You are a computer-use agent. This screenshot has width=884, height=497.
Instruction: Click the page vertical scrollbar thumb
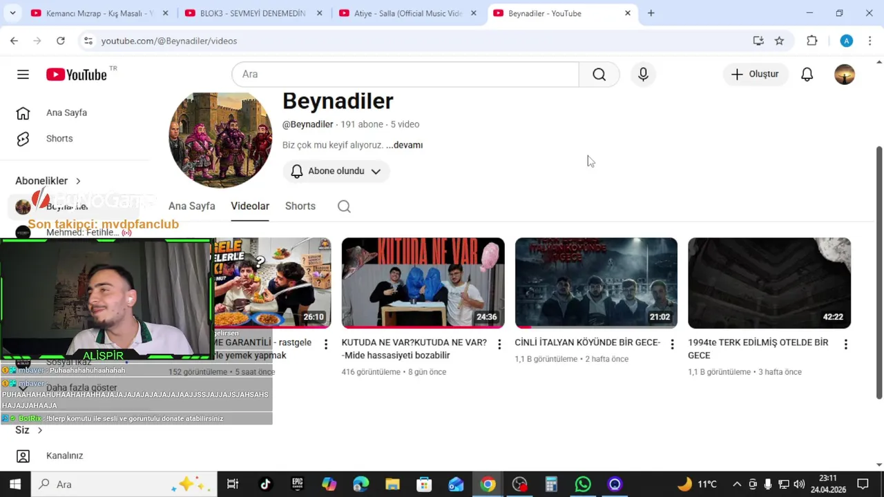click(x=879, y=272)
